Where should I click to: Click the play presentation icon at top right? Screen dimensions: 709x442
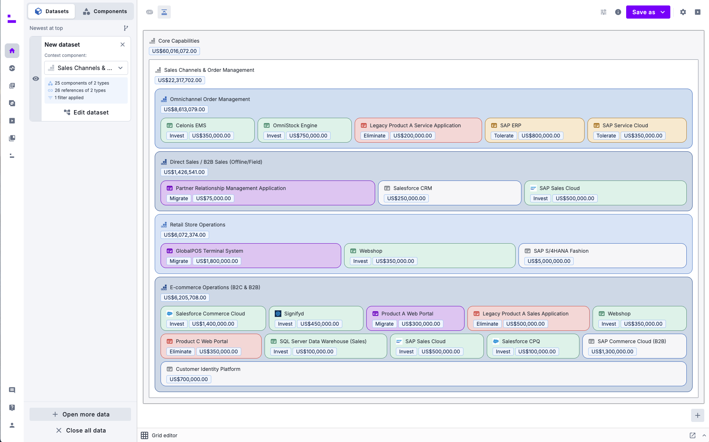[698, 12]
